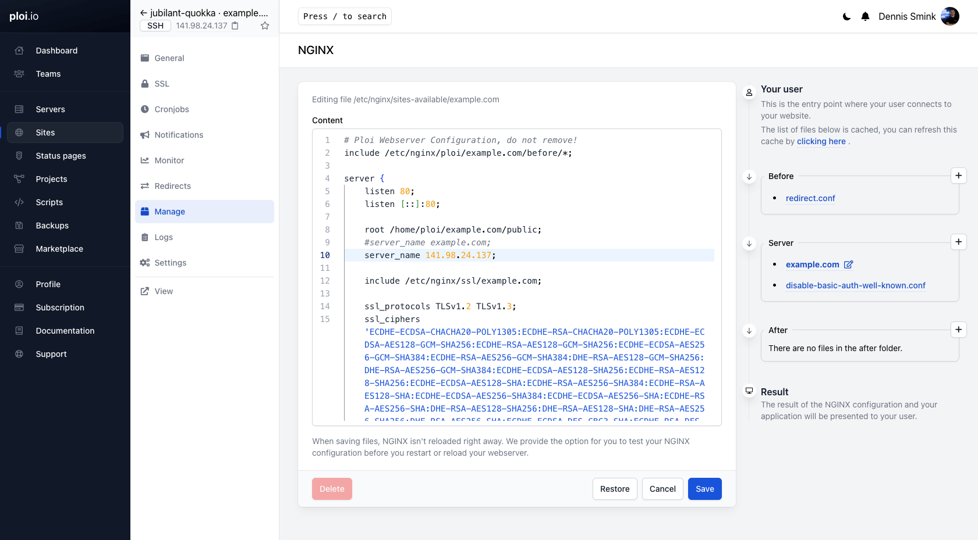Open notifications bell icon
This screenshot has width=978, height=540.
pyautogui.click(x=866, y=16)
